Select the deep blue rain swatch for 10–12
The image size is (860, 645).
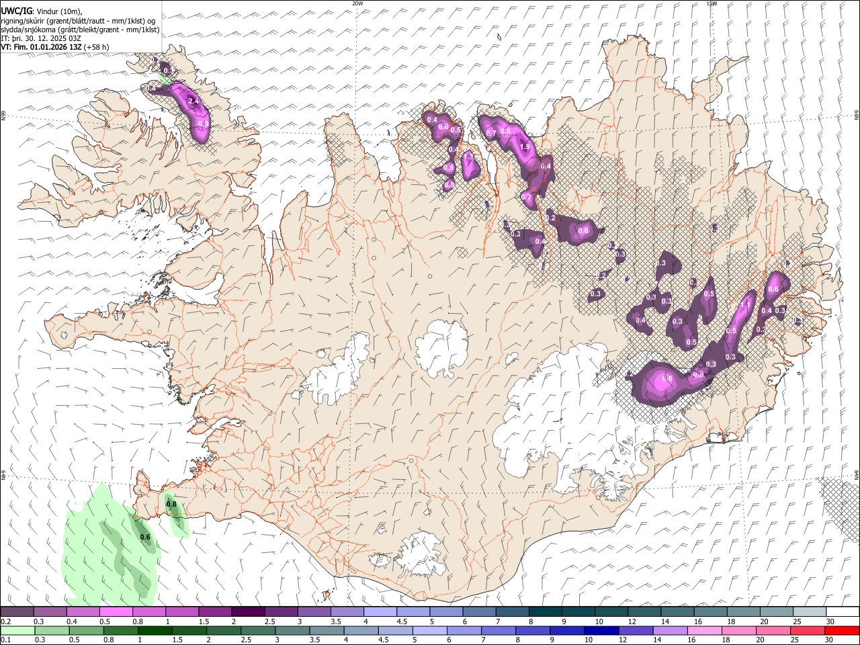(601, 630)
